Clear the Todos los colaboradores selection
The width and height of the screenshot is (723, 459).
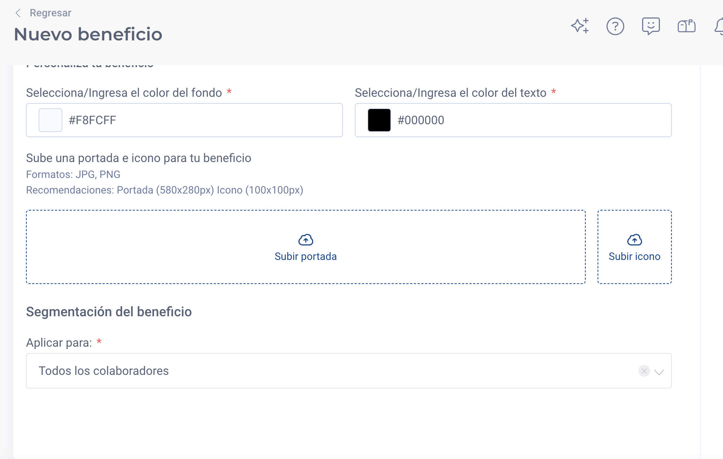click(644, 371)
